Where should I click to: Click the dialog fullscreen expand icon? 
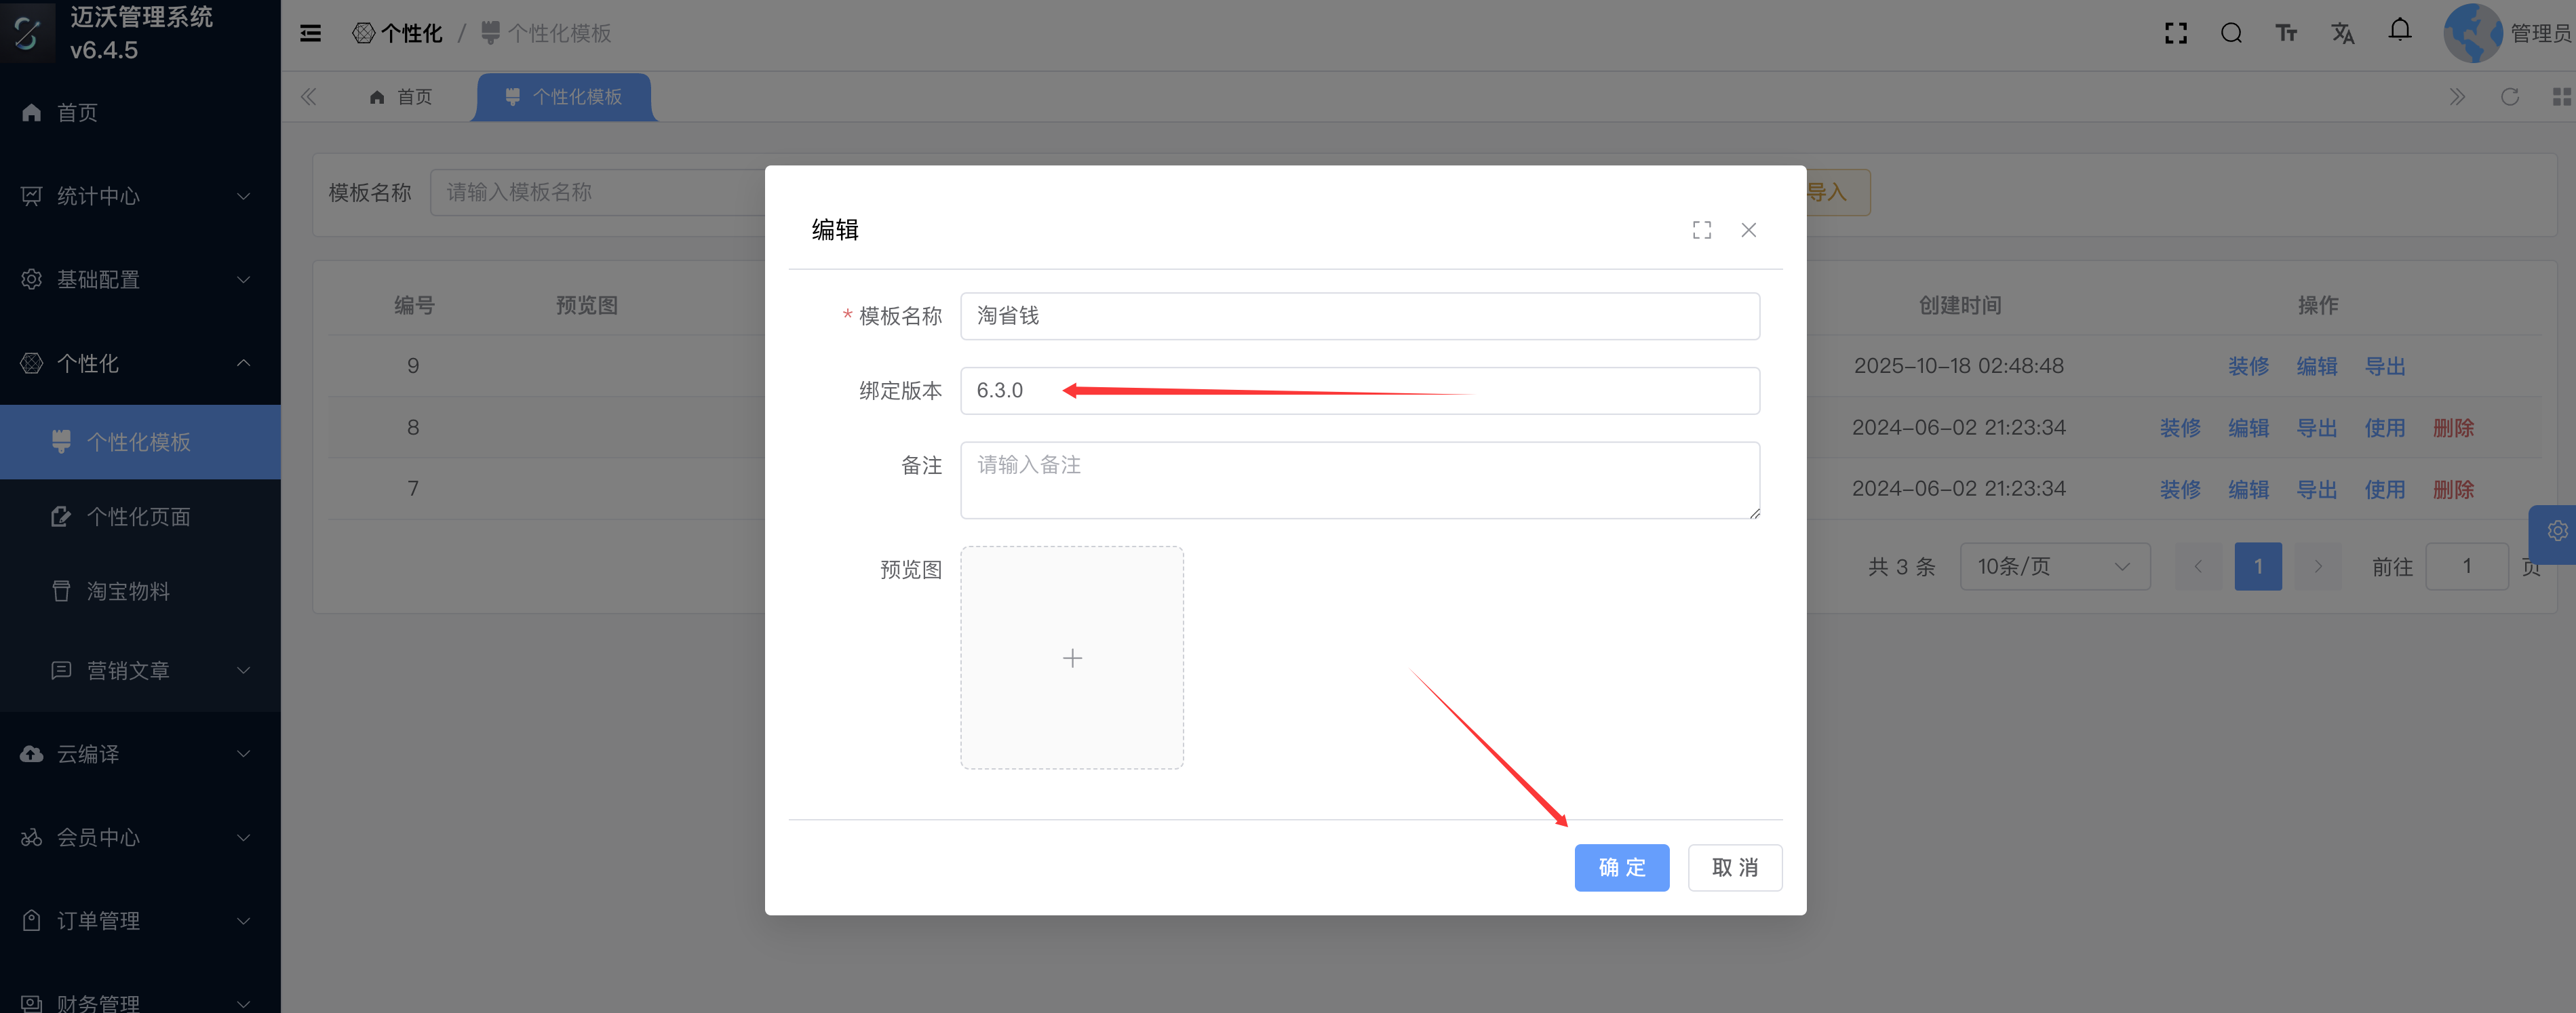(1701, 230)
